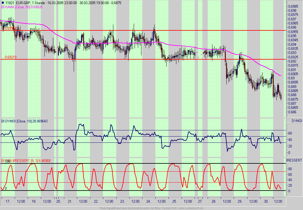Click the 0,691 price scale label

coord(292,70)
